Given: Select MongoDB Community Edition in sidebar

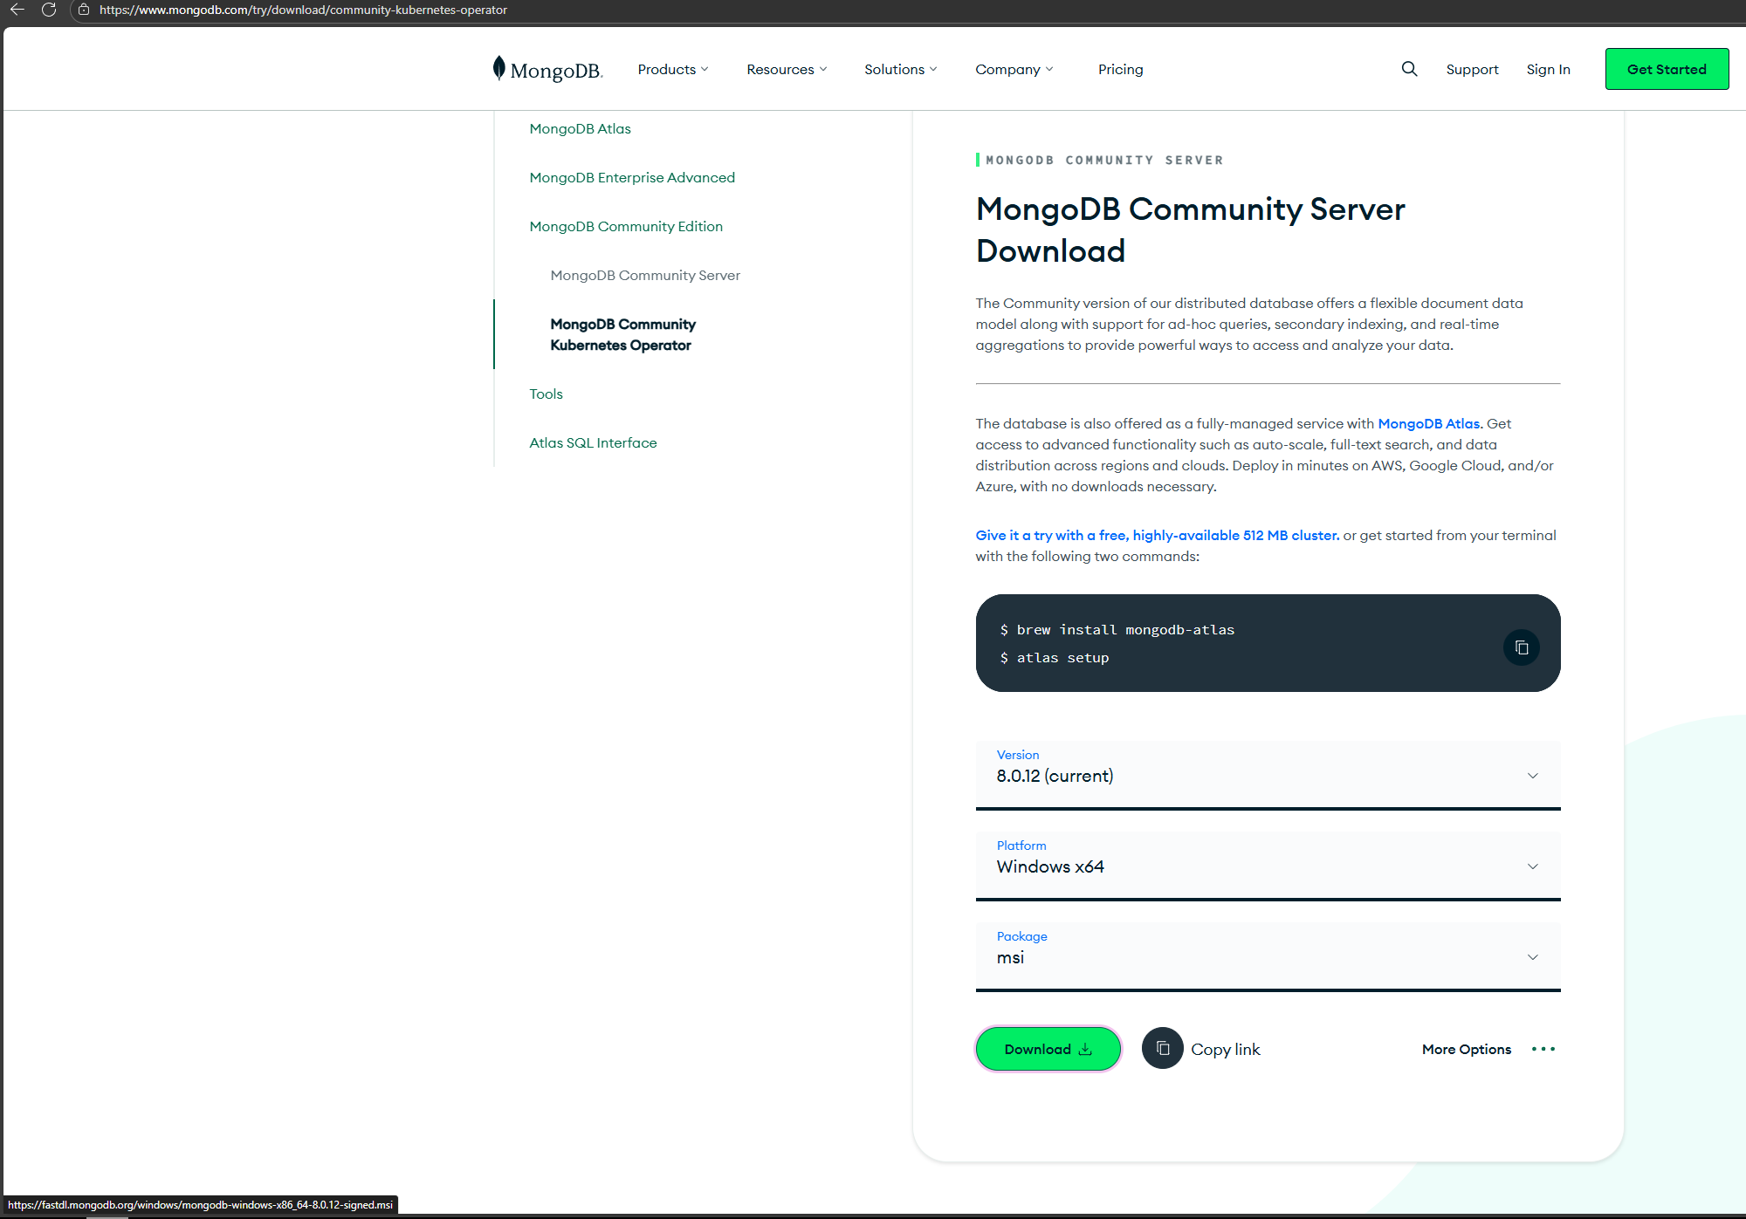Looking at the screenshot, I should tap(626, 226).
